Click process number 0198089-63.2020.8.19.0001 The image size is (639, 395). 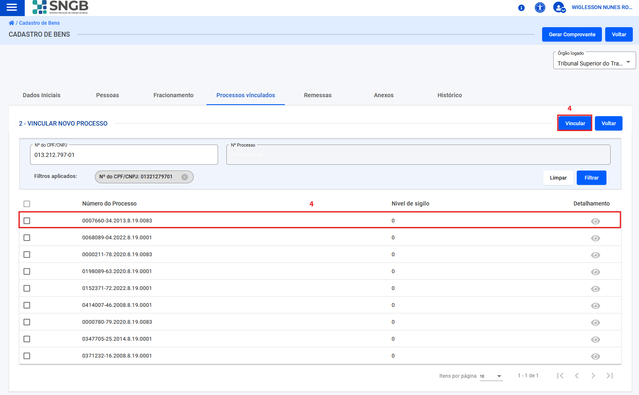point(117,271)
